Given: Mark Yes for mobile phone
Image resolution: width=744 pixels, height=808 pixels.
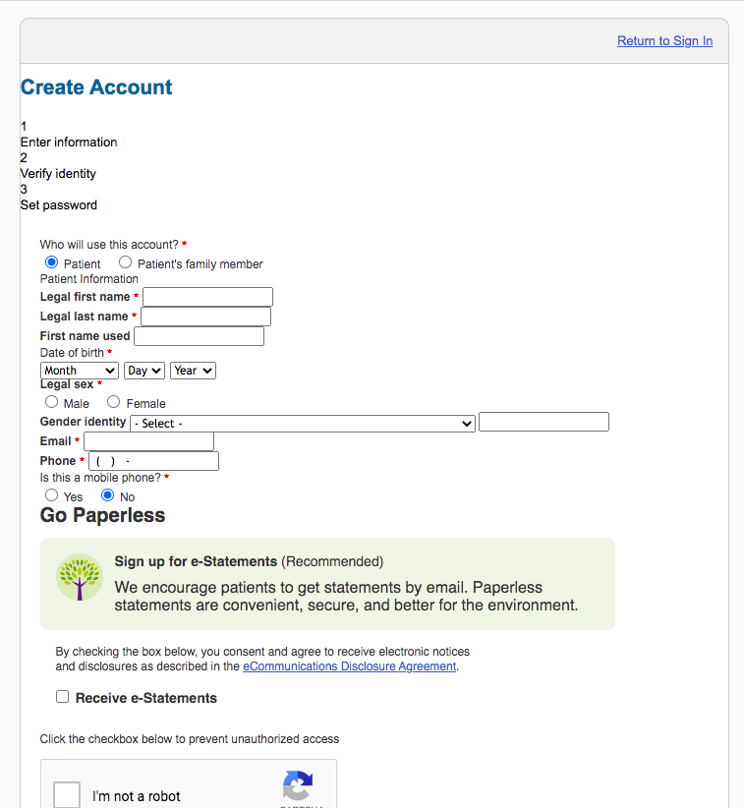Looking at the screenshot, I should coord(52,495).
